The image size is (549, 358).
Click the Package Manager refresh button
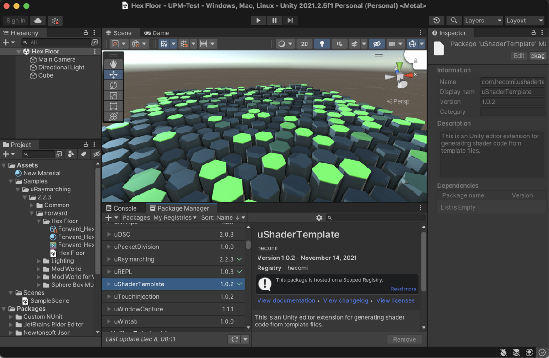[x=235, y=339]
